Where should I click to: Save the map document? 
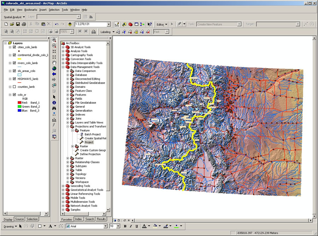(18, 24)
